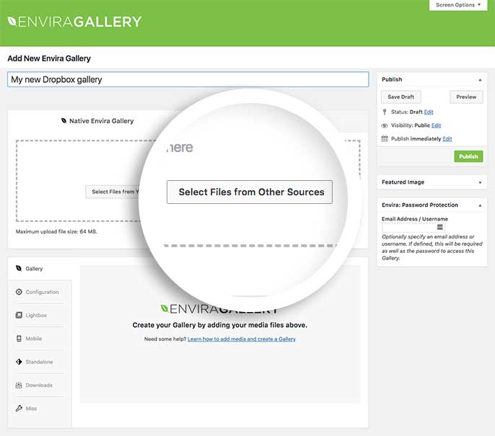495x436 pixels.
Task: Click the Misc wrench icon
Action: click(19, 409)
